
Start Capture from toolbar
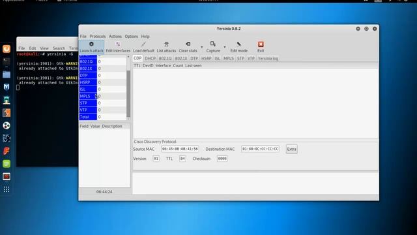coord(213,47)
